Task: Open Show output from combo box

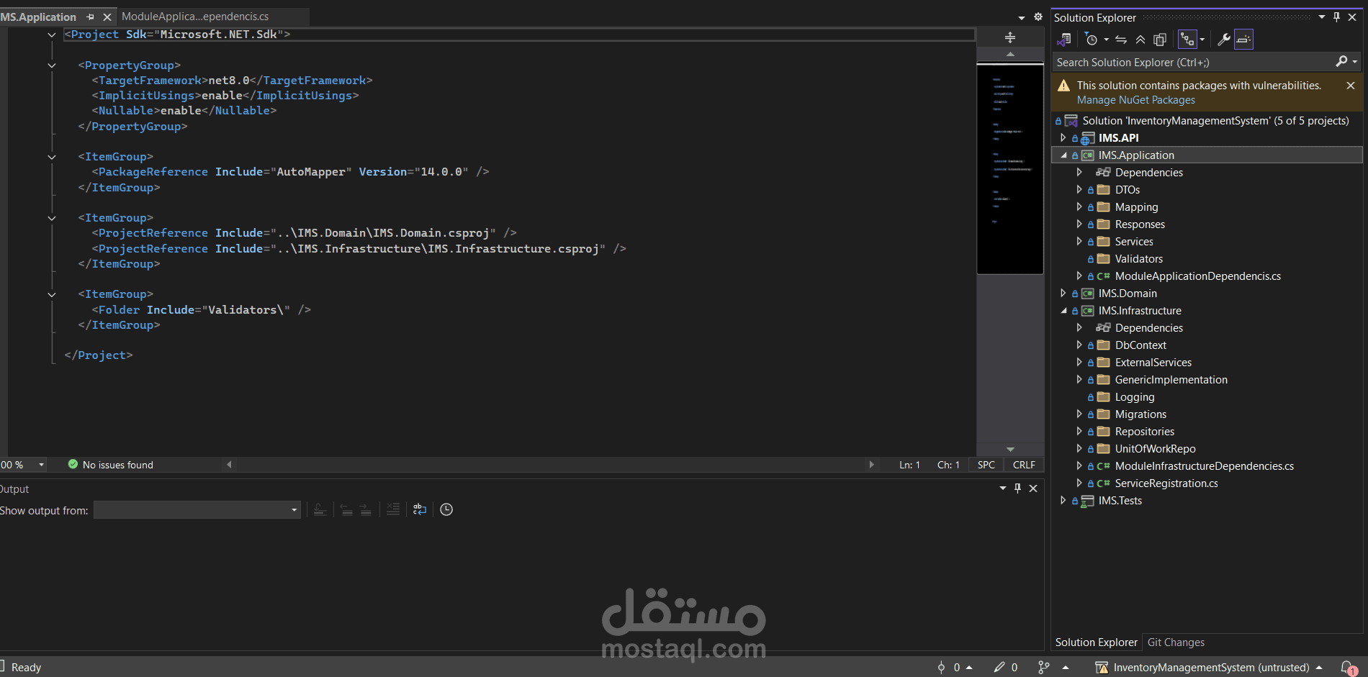Action: [x=197, y=510]
